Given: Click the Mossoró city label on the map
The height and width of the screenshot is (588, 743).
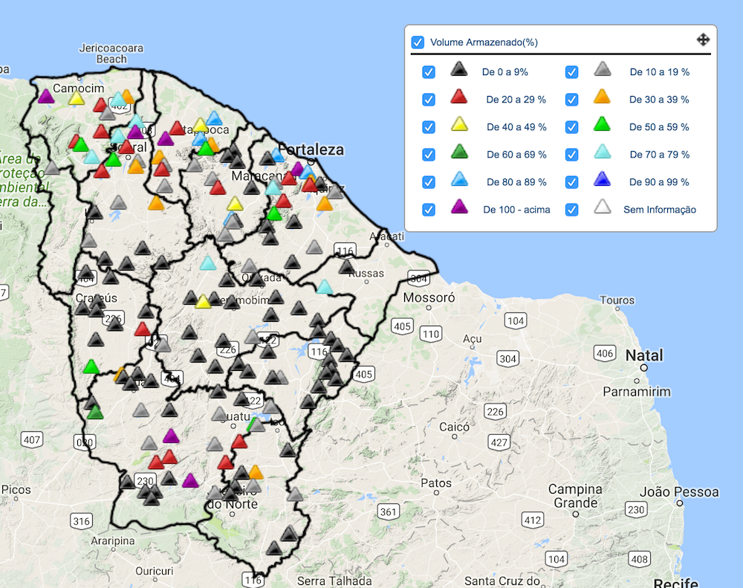Looking at the screenshot, I should (428, 298).
